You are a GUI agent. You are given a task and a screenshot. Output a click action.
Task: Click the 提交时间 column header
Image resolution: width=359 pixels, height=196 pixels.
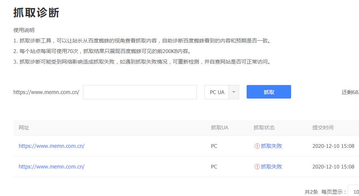point(323,128)
